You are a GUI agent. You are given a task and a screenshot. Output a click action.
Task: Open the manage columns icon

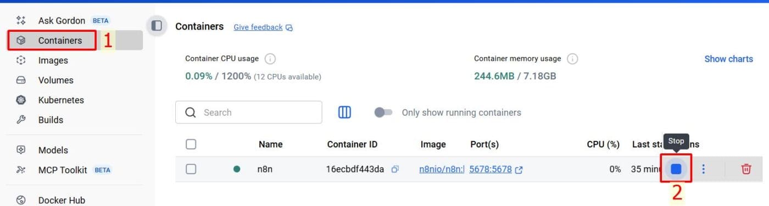[344, 112]
